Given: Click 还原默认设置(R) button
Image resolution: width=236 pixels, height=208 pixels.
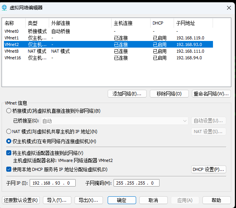Looking at the screenshot, I should pyautogui.click(x=21, y=200).
